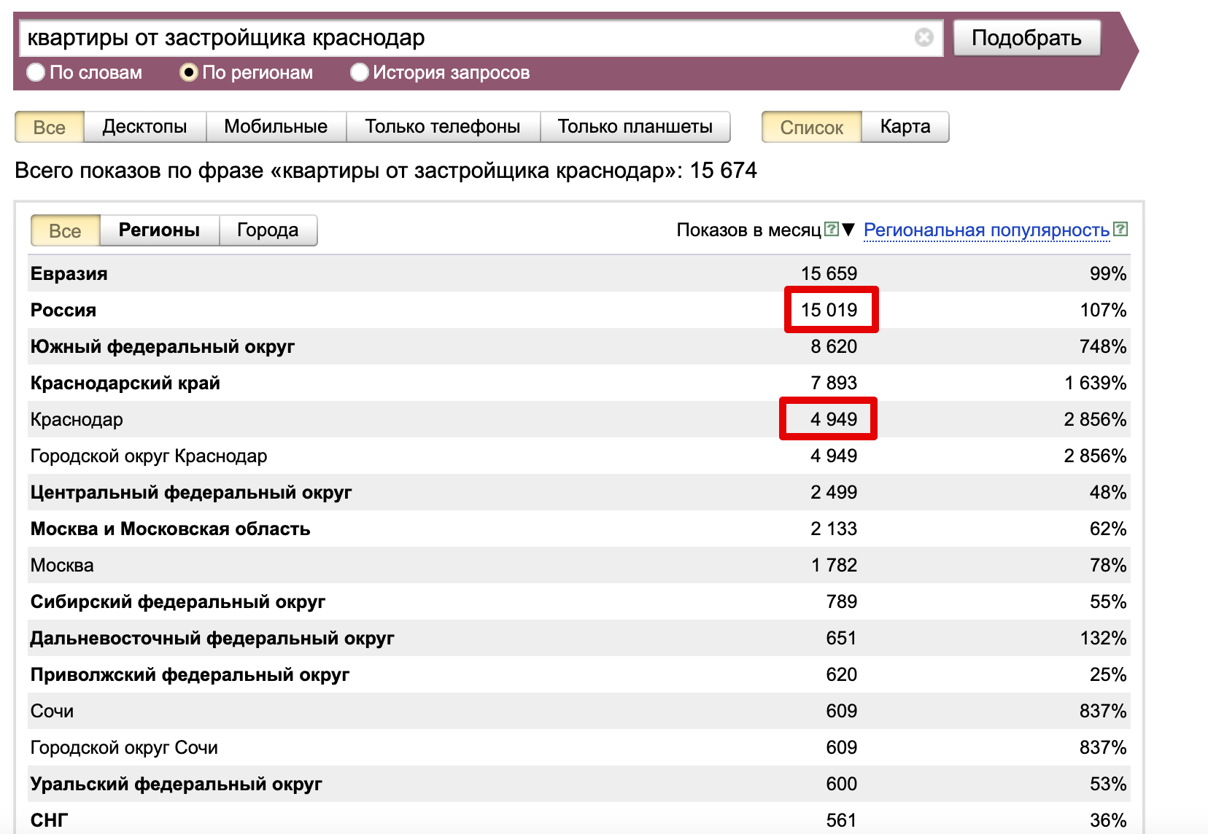Clear the search query with the X icon
1208x834 pixels.
click(x=924, y=37)
